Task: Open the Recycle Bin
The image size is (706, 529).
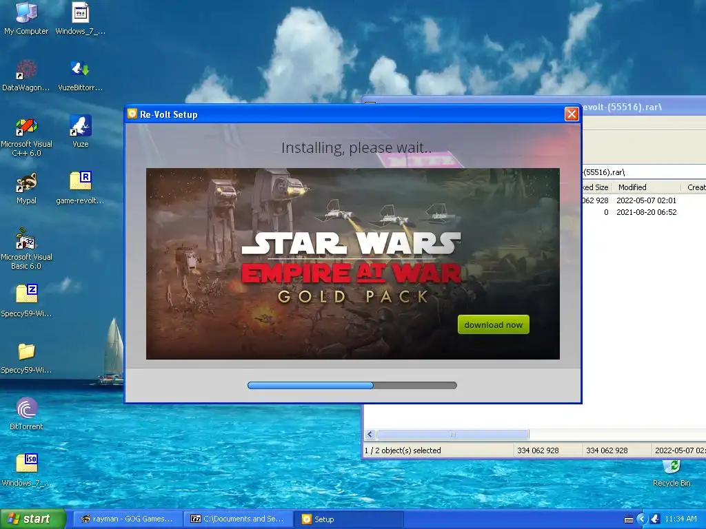Action: 672,473
